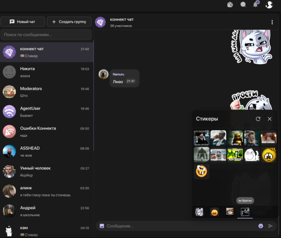Click the ян брагин pack label
The width and height of the screenshot is (281, 238).
[245, 200]
